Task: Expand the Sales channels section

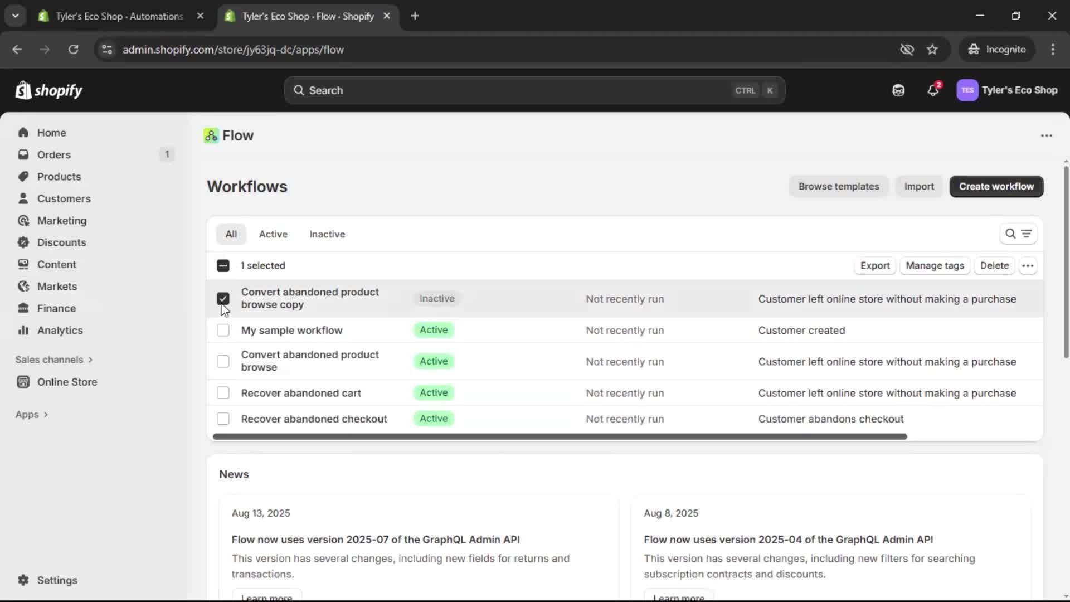Action: 54,360
